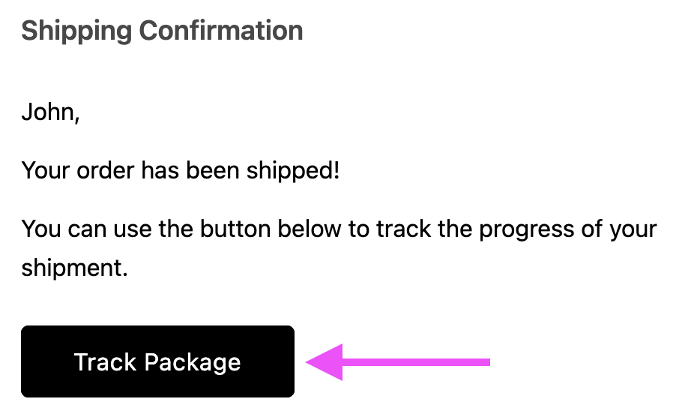The height and width of the screenshot is (414, 685).
Task: Click the word 'shipped!' in the second line
Action: pyautogui.click(x=293, y=170)
